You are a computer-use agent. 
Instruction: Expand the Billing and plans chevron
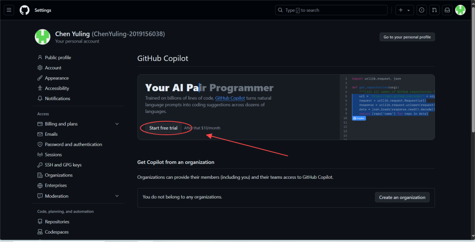[117, 124]
